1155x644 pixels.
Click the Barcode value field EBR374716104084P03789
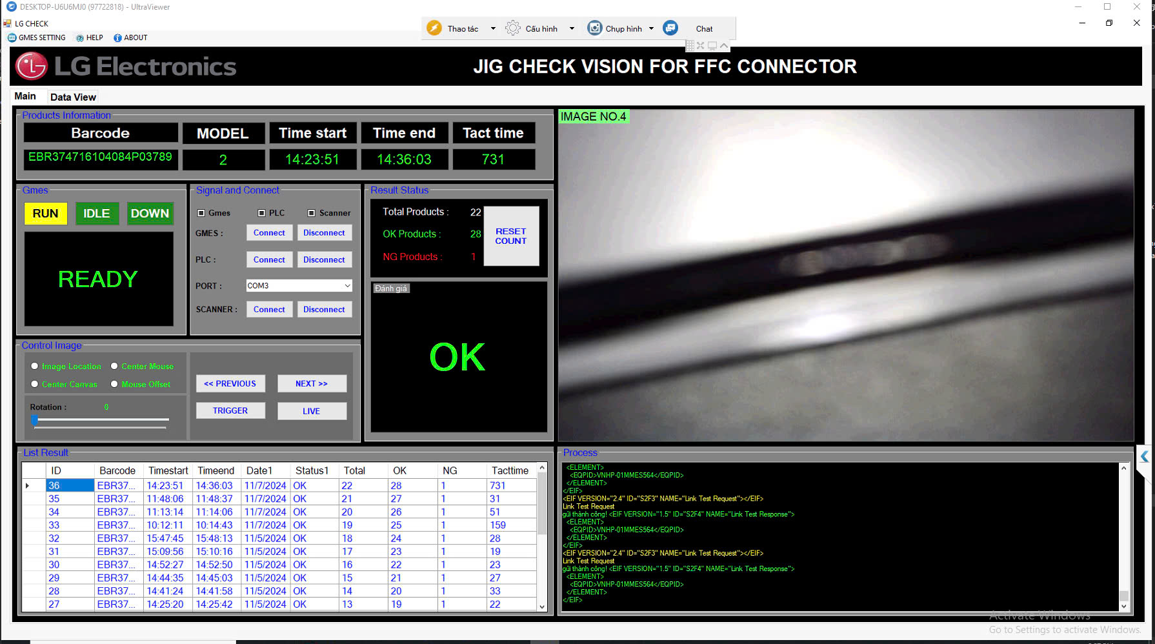[101, 159]
